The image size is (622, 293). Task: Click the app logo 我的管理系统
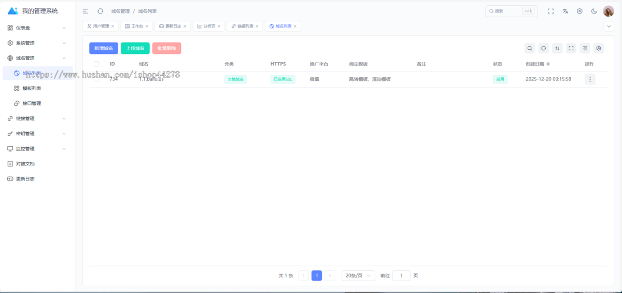click(x=33, y=11)
